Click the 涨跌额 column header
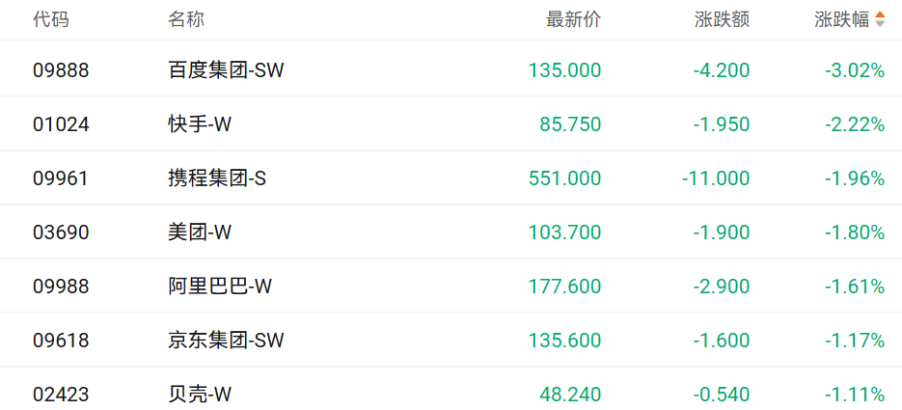 point(722,19)
